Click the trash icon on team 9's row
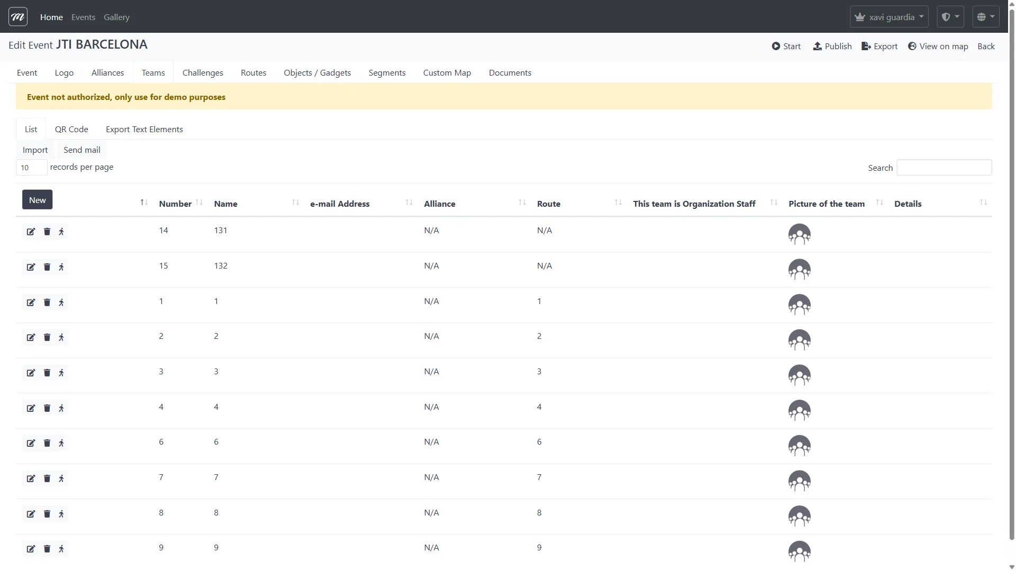This screenshot has height=571, width=1016. pos(47,549)
